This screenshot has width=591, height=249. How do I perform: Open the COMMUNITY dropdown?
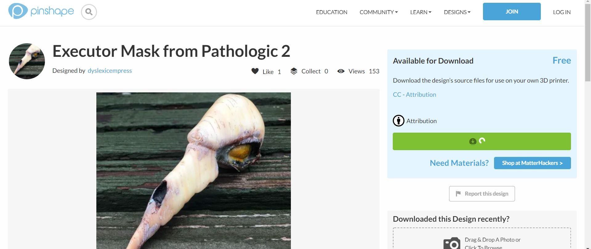tap(378, 12)
